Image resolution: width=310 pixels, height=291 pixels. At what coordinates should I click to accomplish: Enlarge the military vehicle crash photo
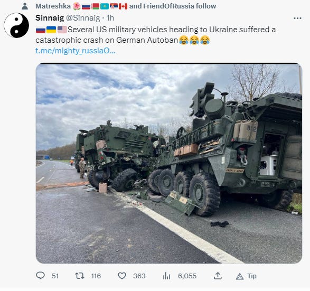point(169,163)
